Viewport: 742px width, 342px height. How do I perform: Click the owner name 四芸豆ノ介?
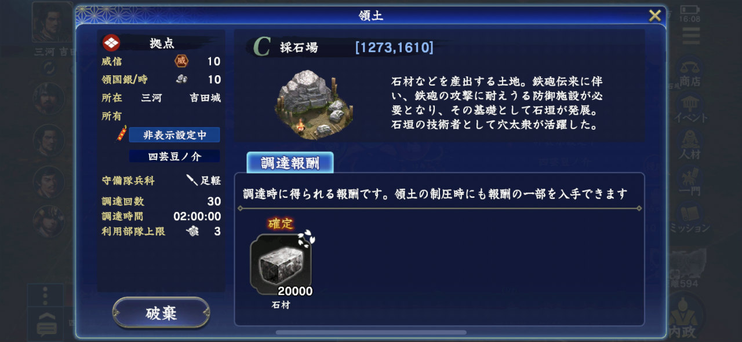pos(174,156)
